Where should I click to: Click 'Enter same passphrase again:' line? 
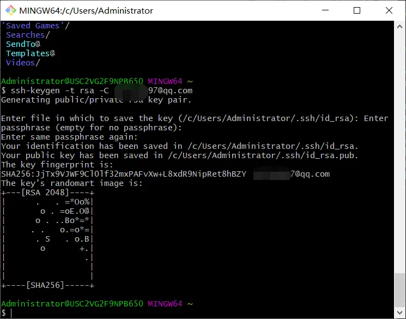69,137
